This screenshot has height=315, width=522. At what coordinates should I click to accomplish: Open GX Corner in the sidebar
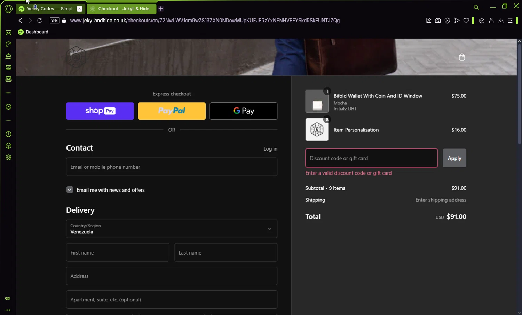coord(8,33)
